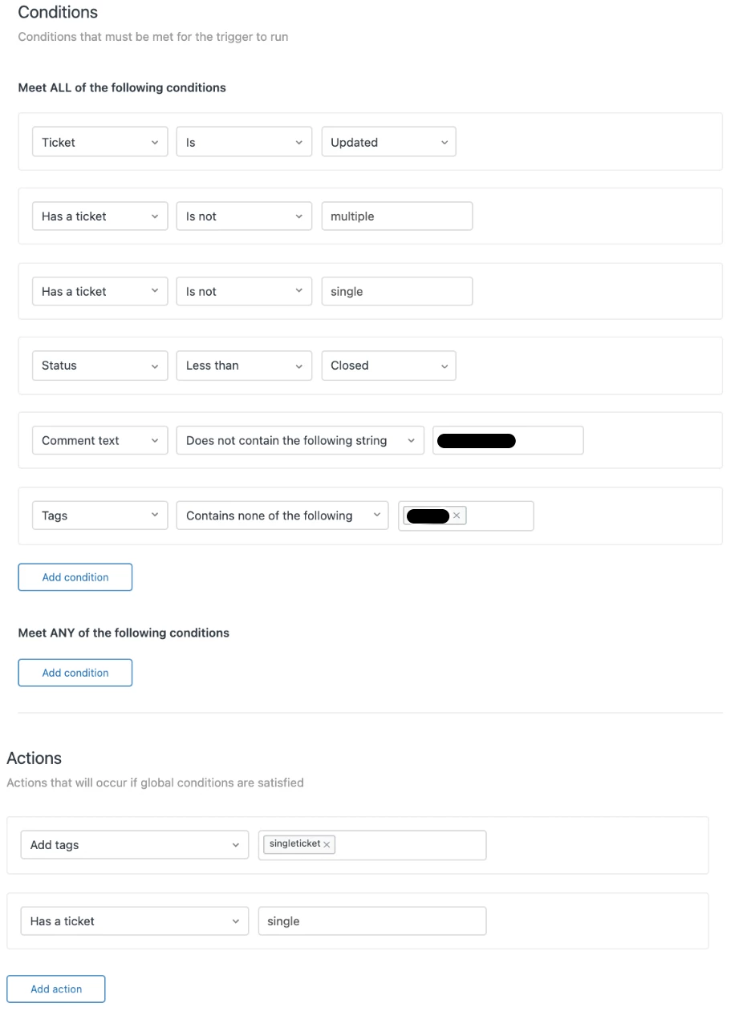This screenshot has width=751, height=1015.
Task: Click the Actions section heading
Action: click(x=35, y=758)
